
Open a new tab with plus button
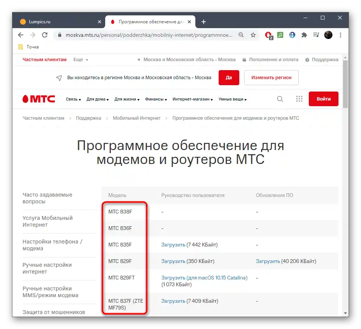[204, 22]
